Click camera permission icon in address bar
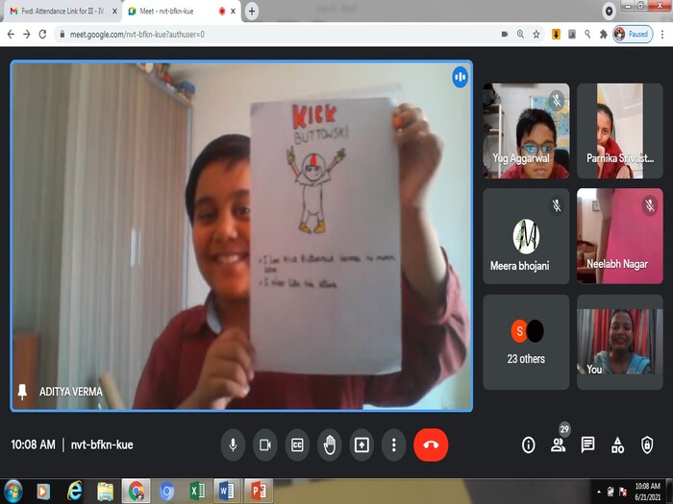Screen dimensions: 673x504 (505, 35)
